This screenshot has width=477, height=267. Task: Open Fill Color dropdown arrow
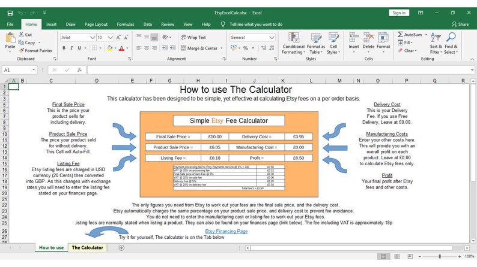[x=115, y=48]
